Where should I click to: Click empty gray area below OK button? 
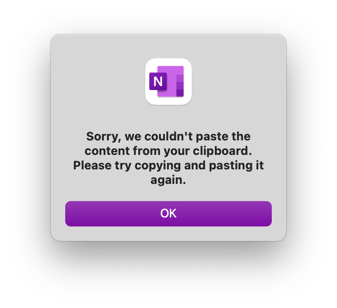tap(168, 234)
